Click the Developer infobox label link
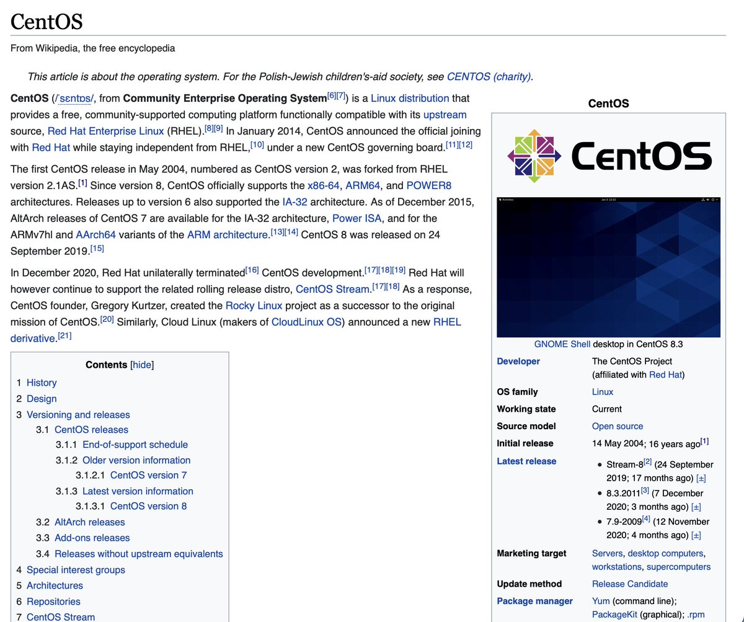This screenshot has width=744, height=622. pos(518,362)
